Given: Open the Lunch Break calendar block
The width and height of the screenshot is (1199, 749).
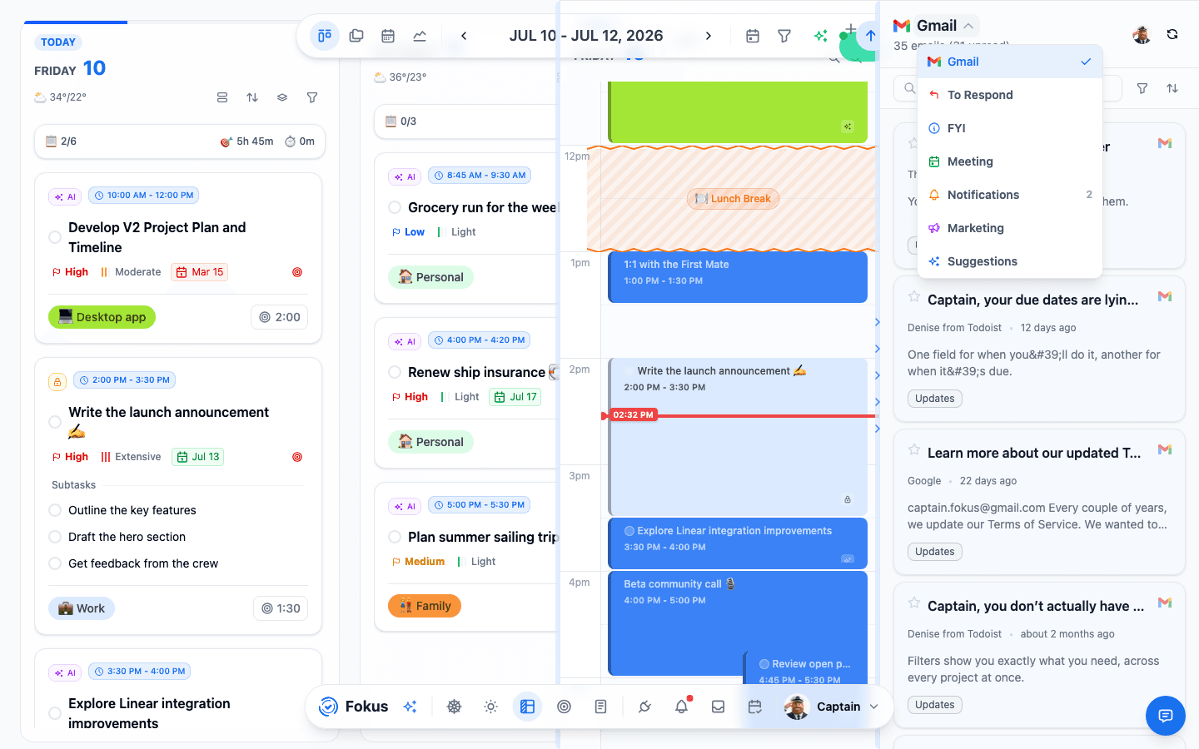Looking at the screenshot, I should click(733, 199).
